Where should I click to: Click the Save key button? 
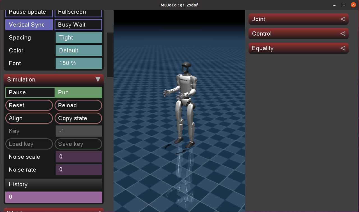[x=78, y=144]
